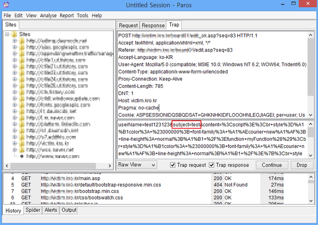Click the request header scroll-down arrow
Screen dimensions: 318x225
tap(311, 115)
